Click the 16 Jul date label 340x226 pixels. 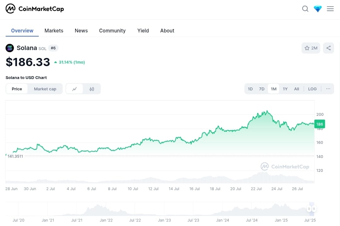pyautogui.click(x=195, y=189)
